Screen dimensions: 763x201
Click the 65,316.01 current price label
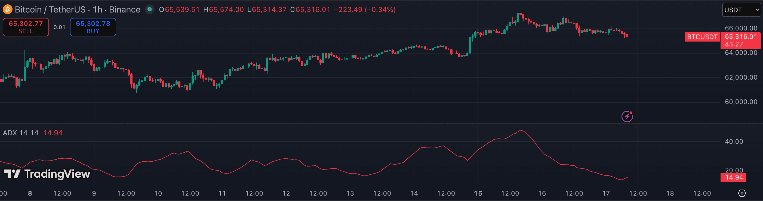pyautogui.click(x=741, y=37)
